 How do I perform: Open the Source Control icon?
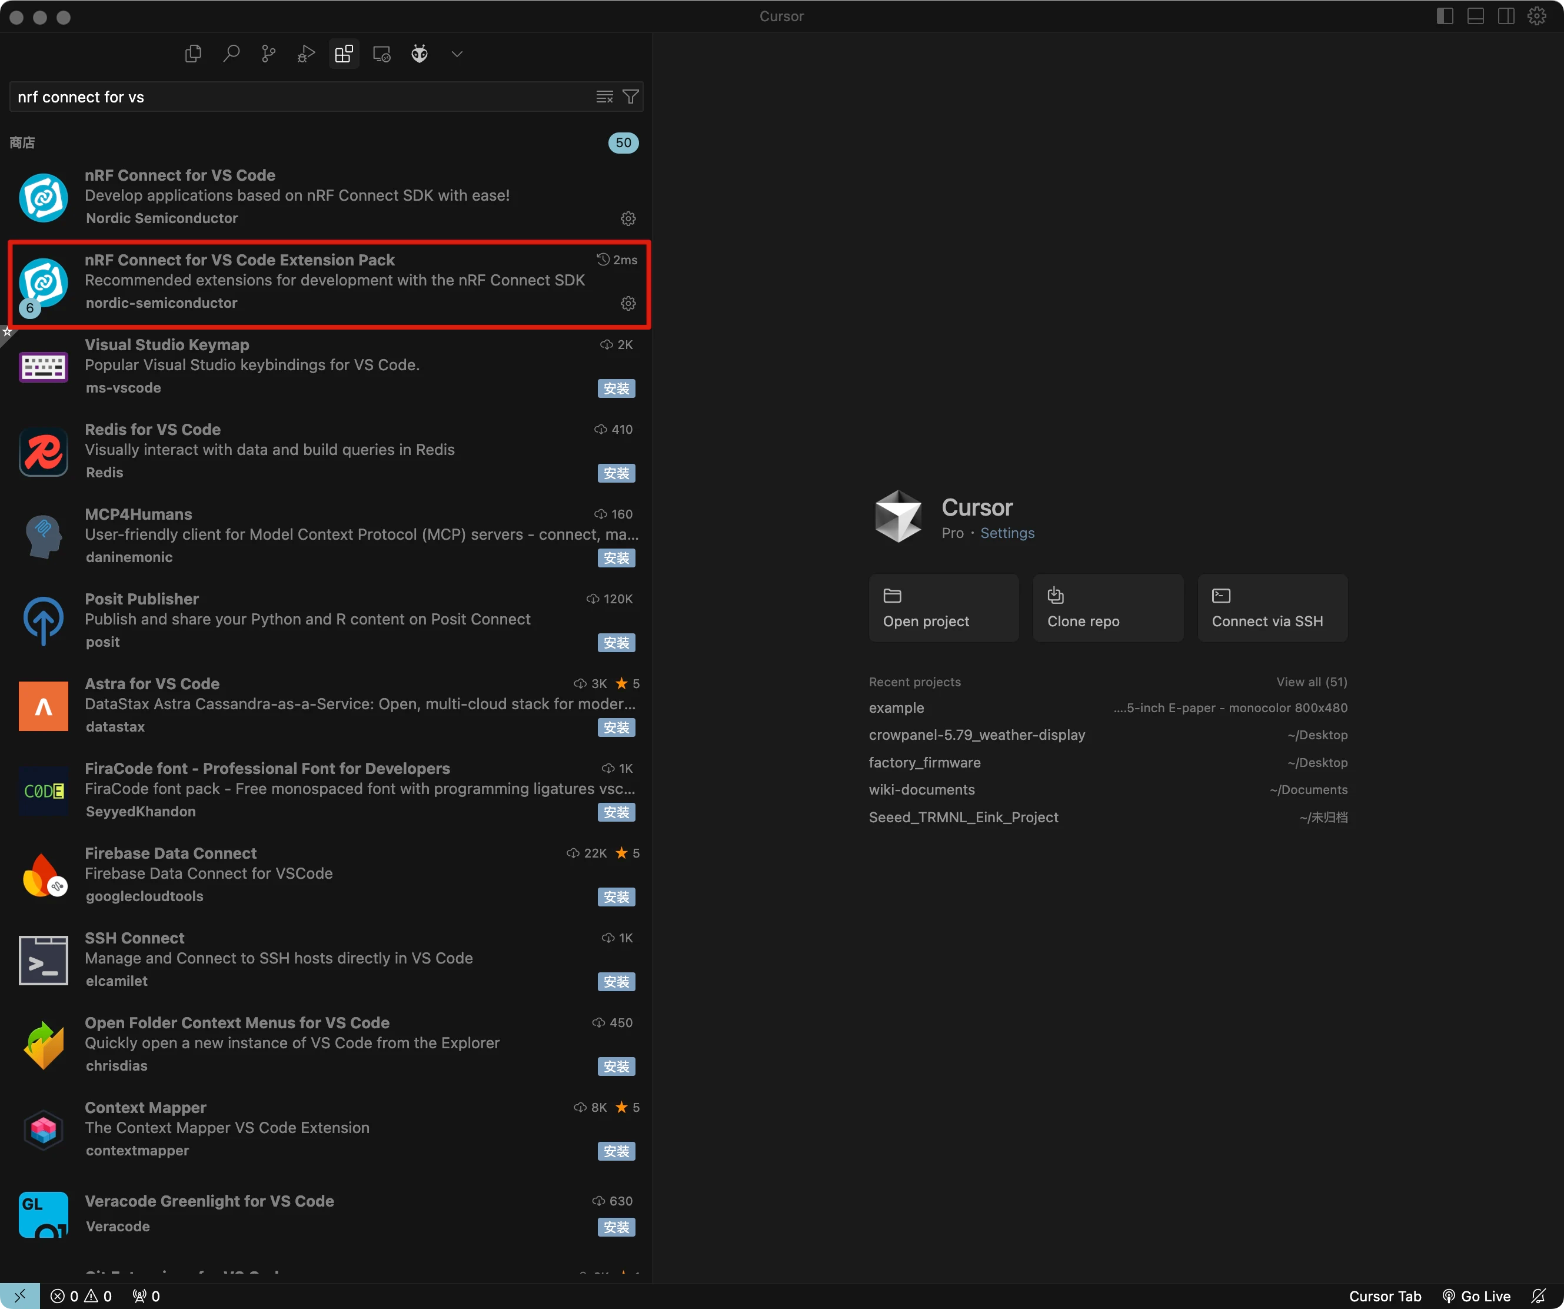[269, 54]
